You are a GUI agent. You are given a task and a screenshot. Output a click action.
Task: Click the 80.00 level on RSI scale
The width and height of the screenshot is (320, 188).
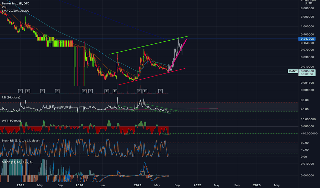[305, 100]
